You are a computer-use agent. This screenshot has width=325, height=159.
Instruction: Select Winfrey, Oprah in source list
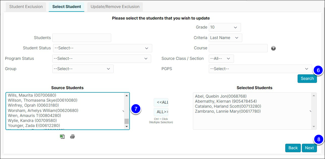point(33,105)
